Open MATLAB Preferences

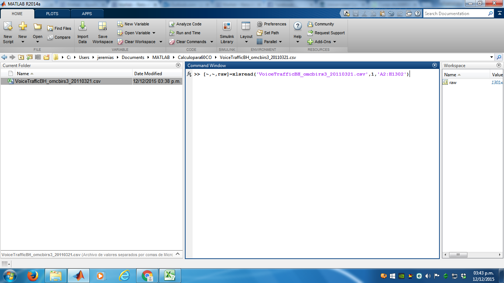click(272, 24)
